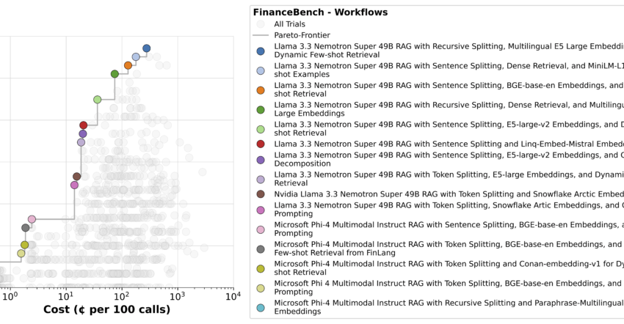This screenshot has height=324, width=624.
Task: Click the 10^4 tick label on x-axis
Action: click(233, 295)
